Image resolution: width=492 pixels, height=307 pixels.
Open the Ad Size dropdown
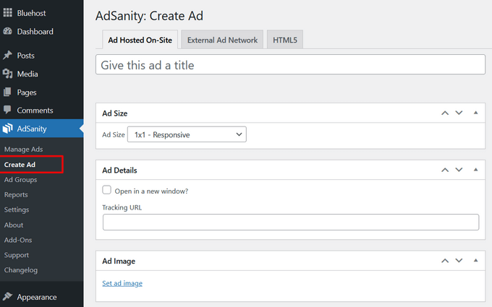187,134
